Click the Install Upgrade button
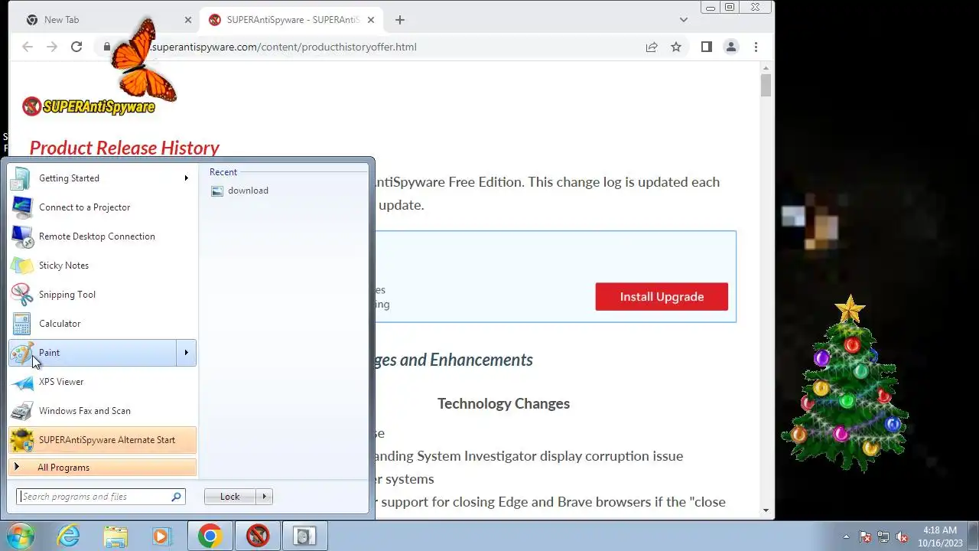The image size is (979, 551). [662, 297]
